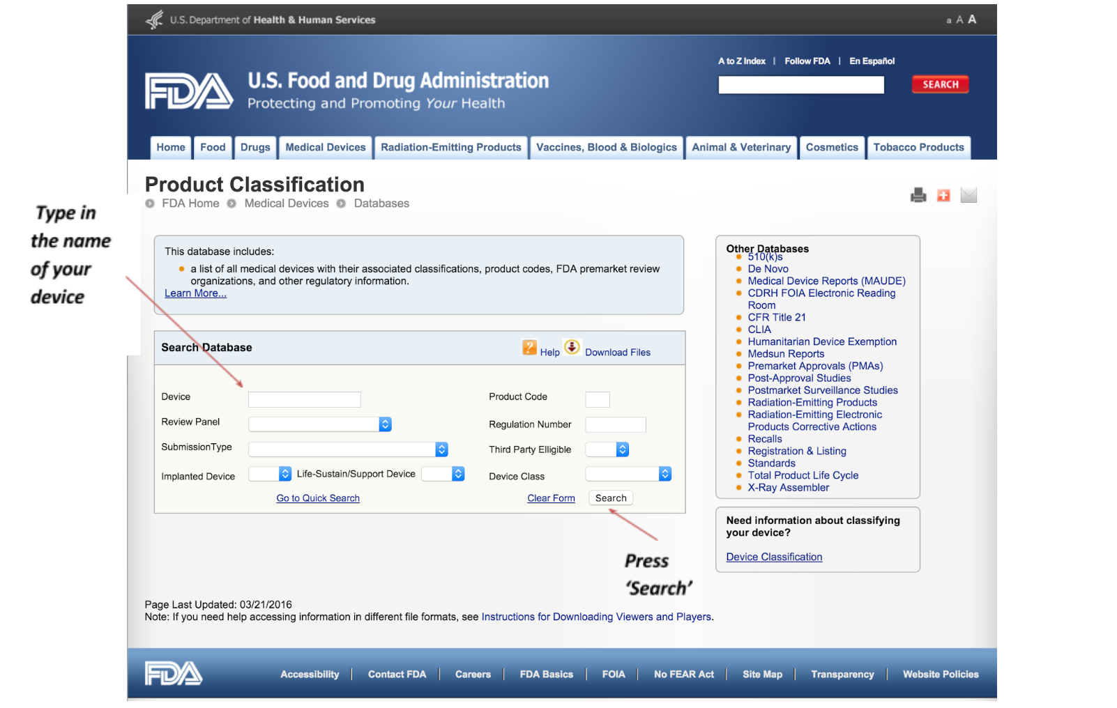Open the Tobacco Products tab
The image size is (1117, 708).
[x=919, y=148]
